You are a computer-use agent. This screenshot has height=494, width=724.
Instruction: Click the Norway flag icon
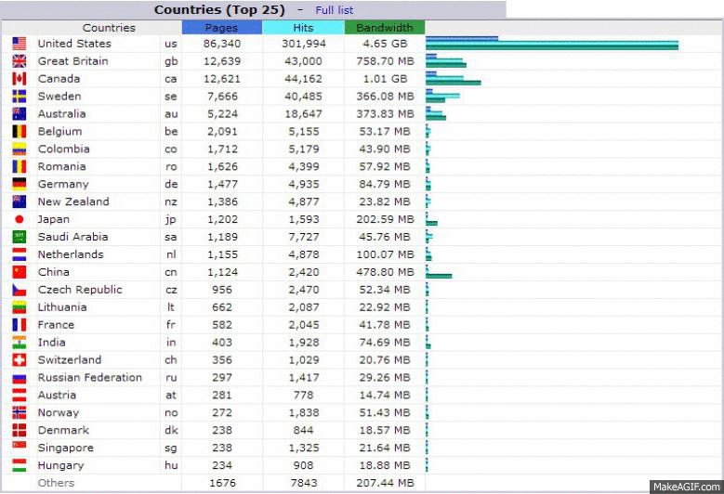click(20, 413)
